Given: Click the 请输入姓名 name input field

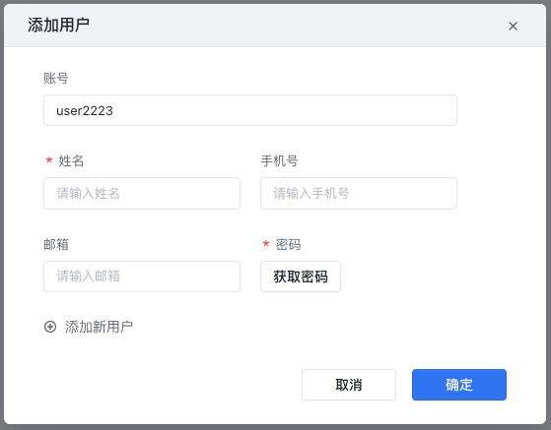Looking at the screenshot, I should [x=142, y=193].
